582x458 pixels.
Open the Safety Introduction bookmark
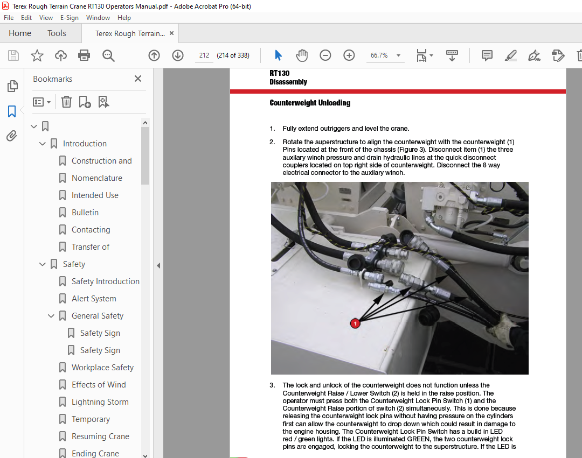click(106, 281)
